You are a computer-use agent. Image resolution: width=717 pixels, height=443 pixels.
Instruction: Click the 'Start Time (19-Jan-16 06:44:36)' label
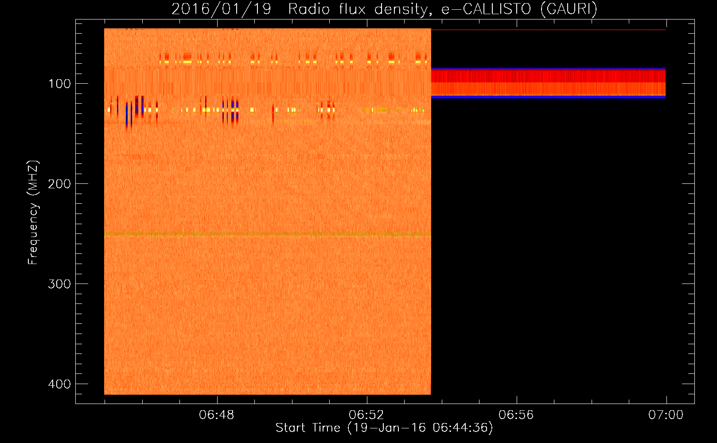tap(384, 428)
